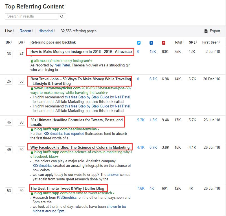Click the SP descending sort arrow
The width and height of the screenshot is (226, 216).
tap(195, 43)
